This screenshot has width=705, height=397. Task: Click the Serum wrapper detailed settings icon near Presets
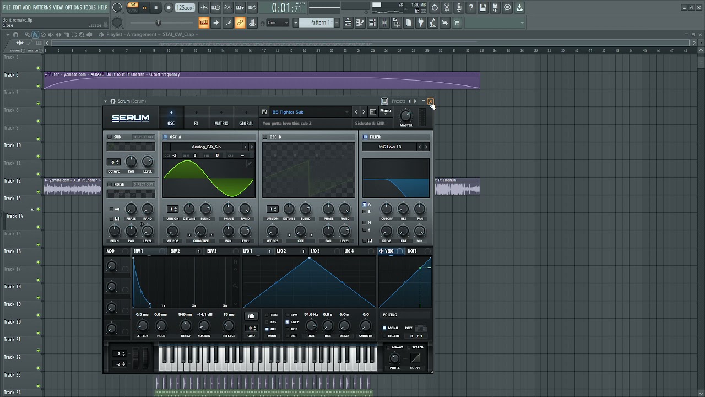(x=384, y=101)
